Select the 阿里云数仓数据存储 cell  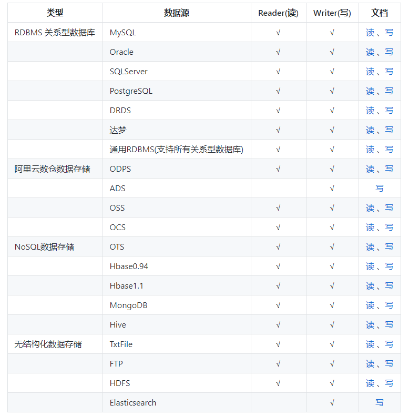[x=55, y=169]
